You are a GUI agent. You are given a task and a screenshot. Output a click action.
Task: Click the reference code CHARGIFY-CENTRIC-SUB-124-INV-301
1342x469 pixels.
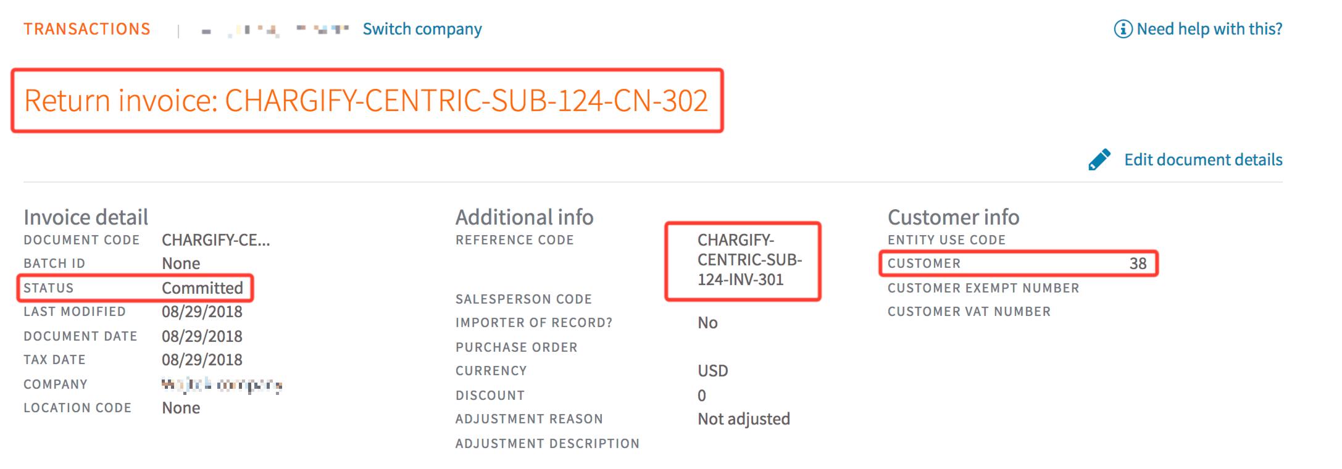tap(749, 260)
